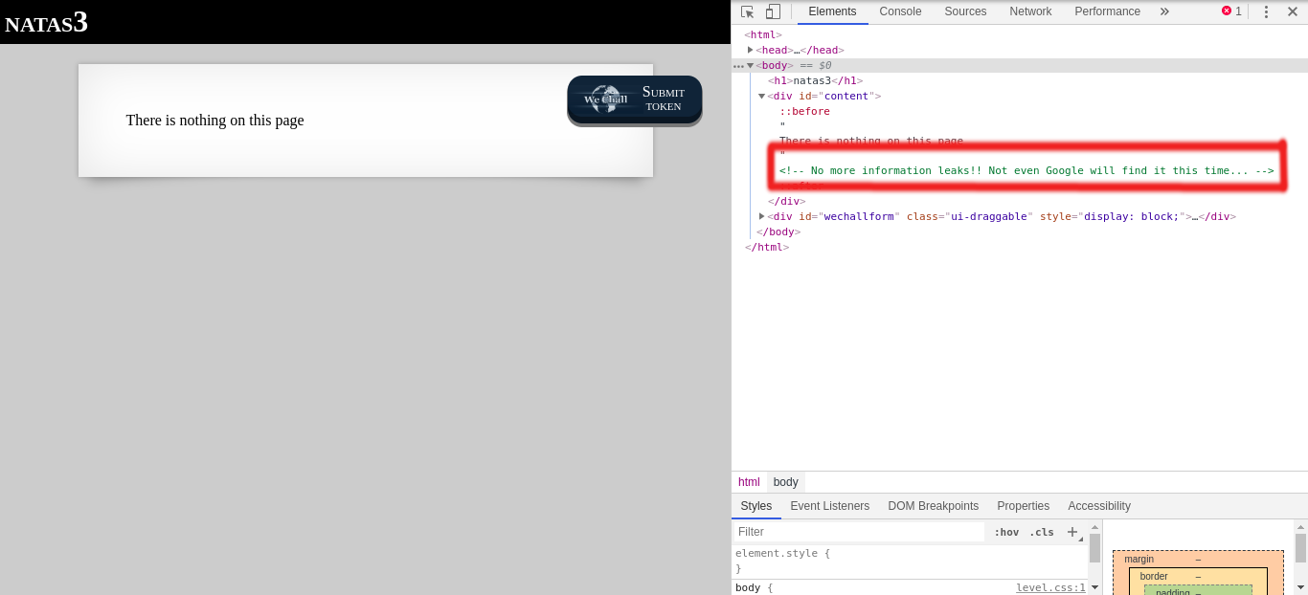The image size is (1308, 595).
Task: Expand the head element node
Action: [x=751, y=50]
